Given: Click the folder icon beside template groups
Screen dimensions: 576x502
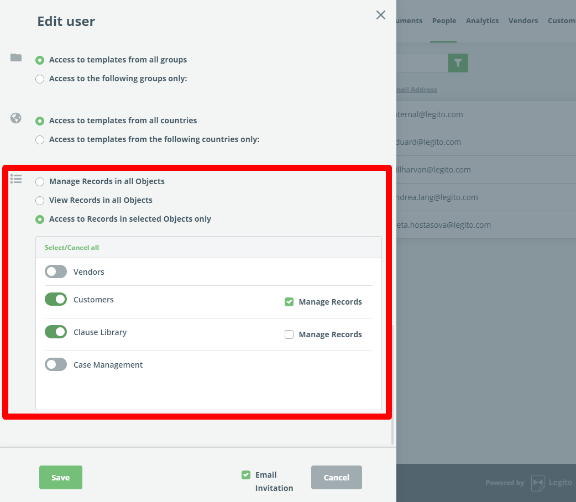Looking at the screenshot, I should click(16, 57).
